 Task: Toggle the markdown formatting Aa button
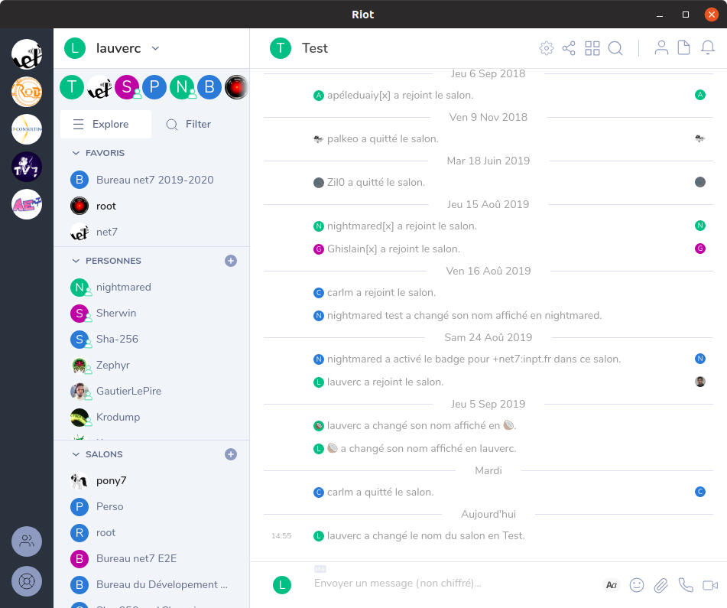pos(612,585)
